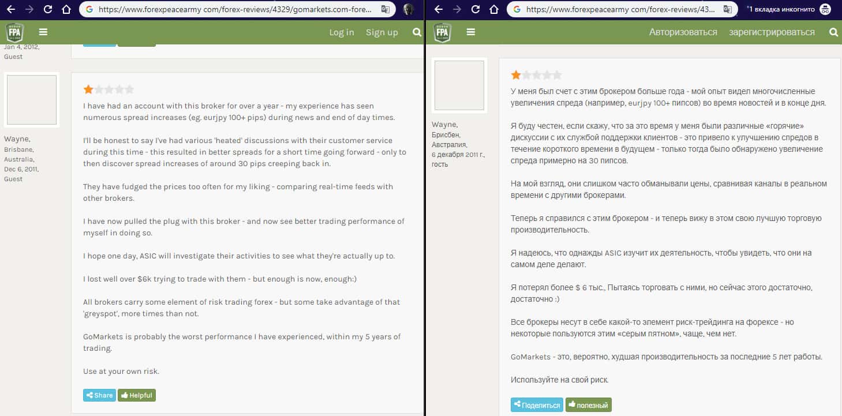The height and width of the screenshot is (416, 842).
Task: Click the text 'Используйте на свой риск.'
Action: pos(560,380)
